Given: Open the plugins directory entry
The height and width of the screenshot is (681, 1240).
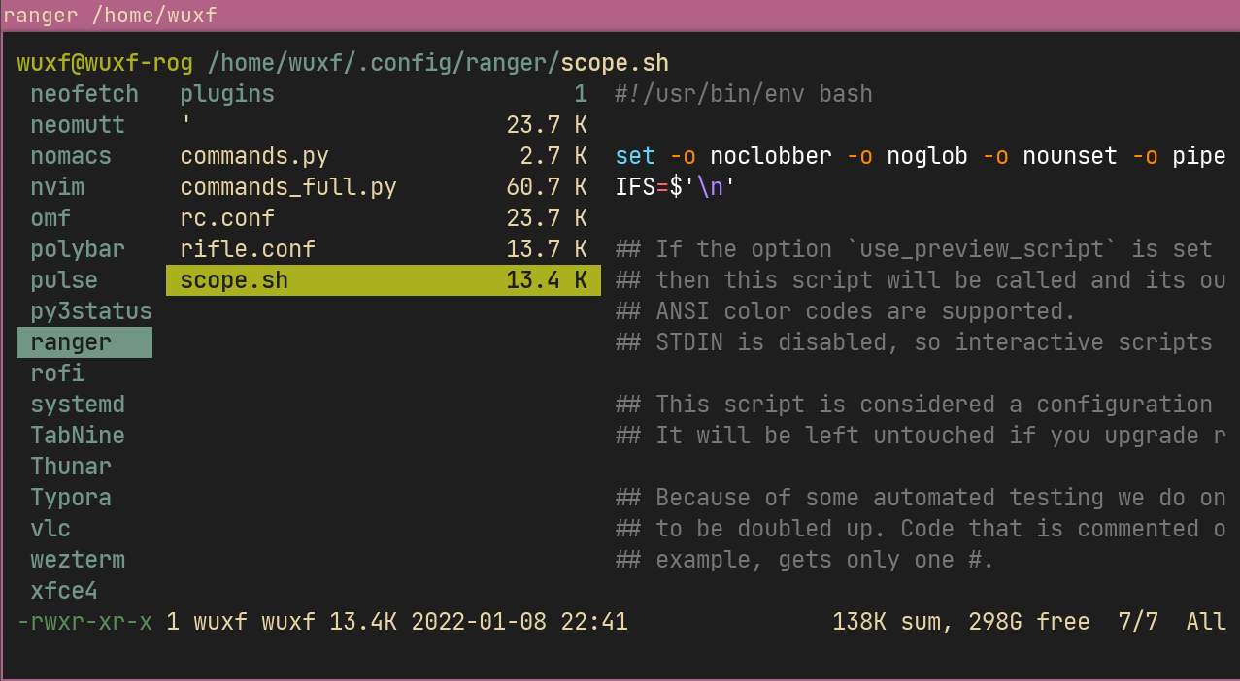Looking at the screenshot, I should point(227,94).
